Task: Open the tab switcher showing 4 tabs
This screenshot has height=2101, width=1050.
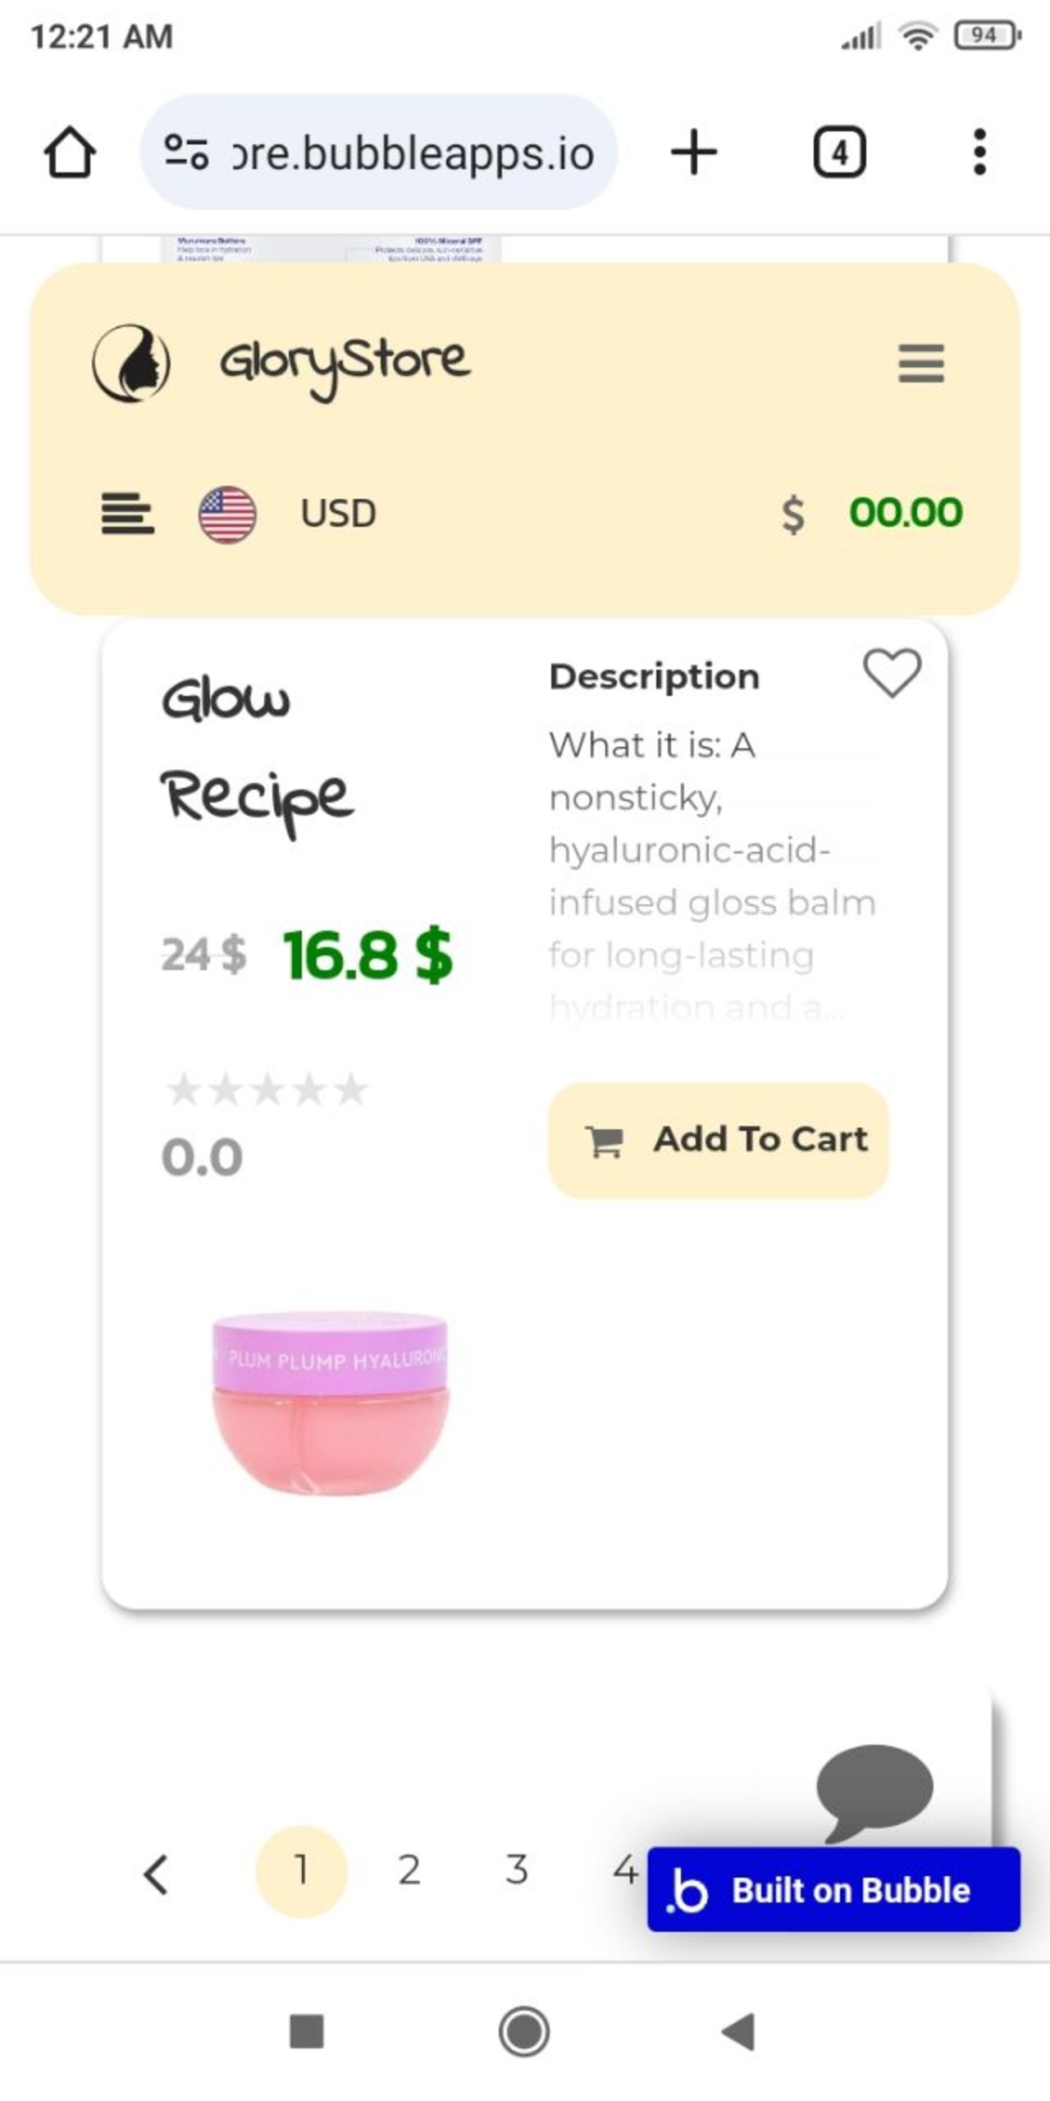Action: tap(839, 152)
